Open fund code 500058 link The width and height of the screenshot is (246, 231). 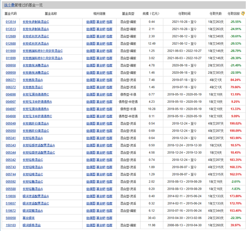click(11, 218)
